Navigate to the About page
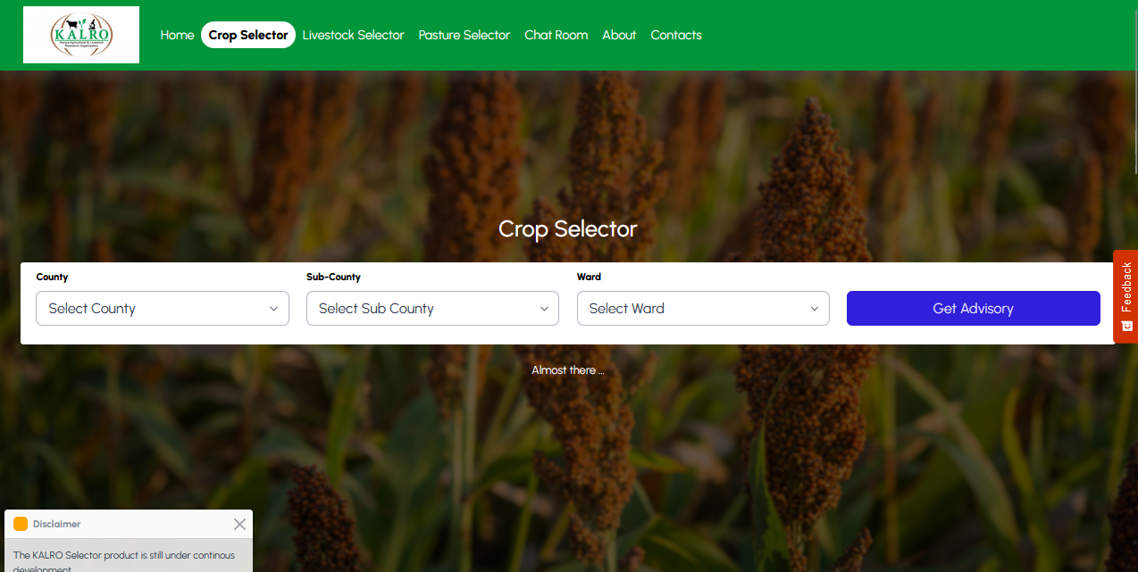The width and height of the screenshot is (1138, 572). click(619, 35)
